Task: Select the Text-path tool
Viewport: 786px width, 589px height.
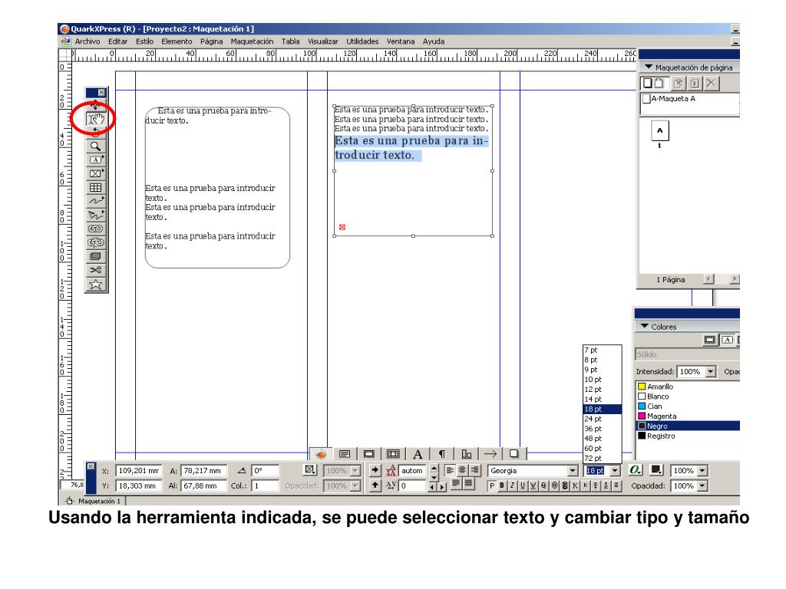Action: [95, 215]
